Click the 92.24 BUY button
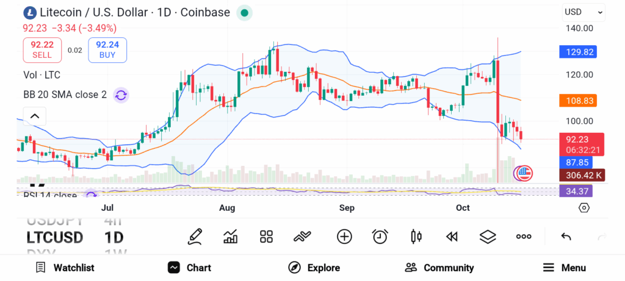Screen dimensions: 625x281 107,49
